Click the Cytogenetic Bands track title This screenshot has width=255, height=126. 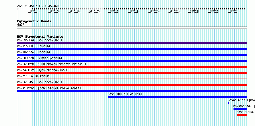[x=34, y=21]
